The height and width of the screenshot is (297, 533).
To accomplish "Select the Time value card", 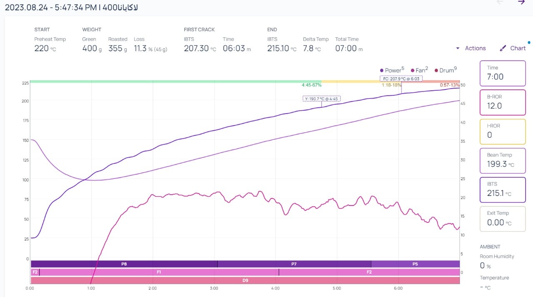I will point(503,73).
